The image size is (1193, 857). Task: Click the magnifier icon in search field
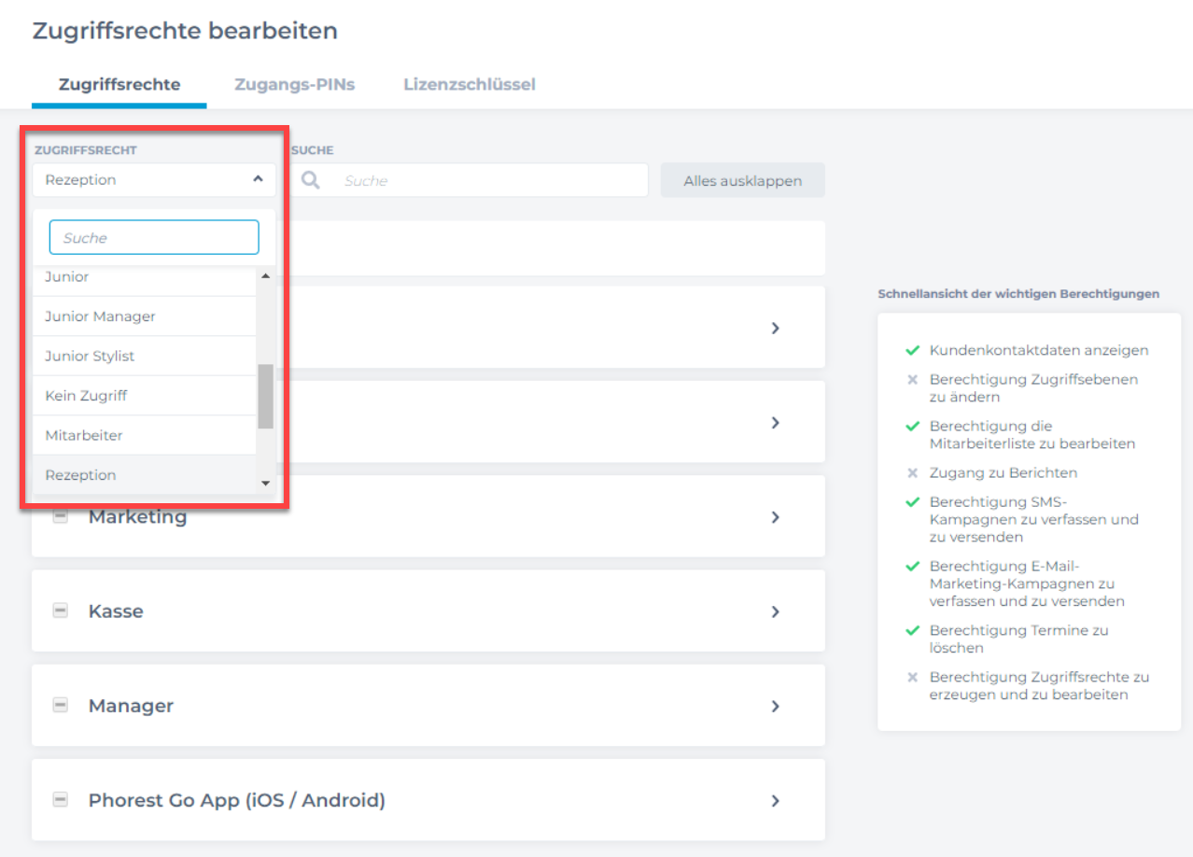[310, 180]
